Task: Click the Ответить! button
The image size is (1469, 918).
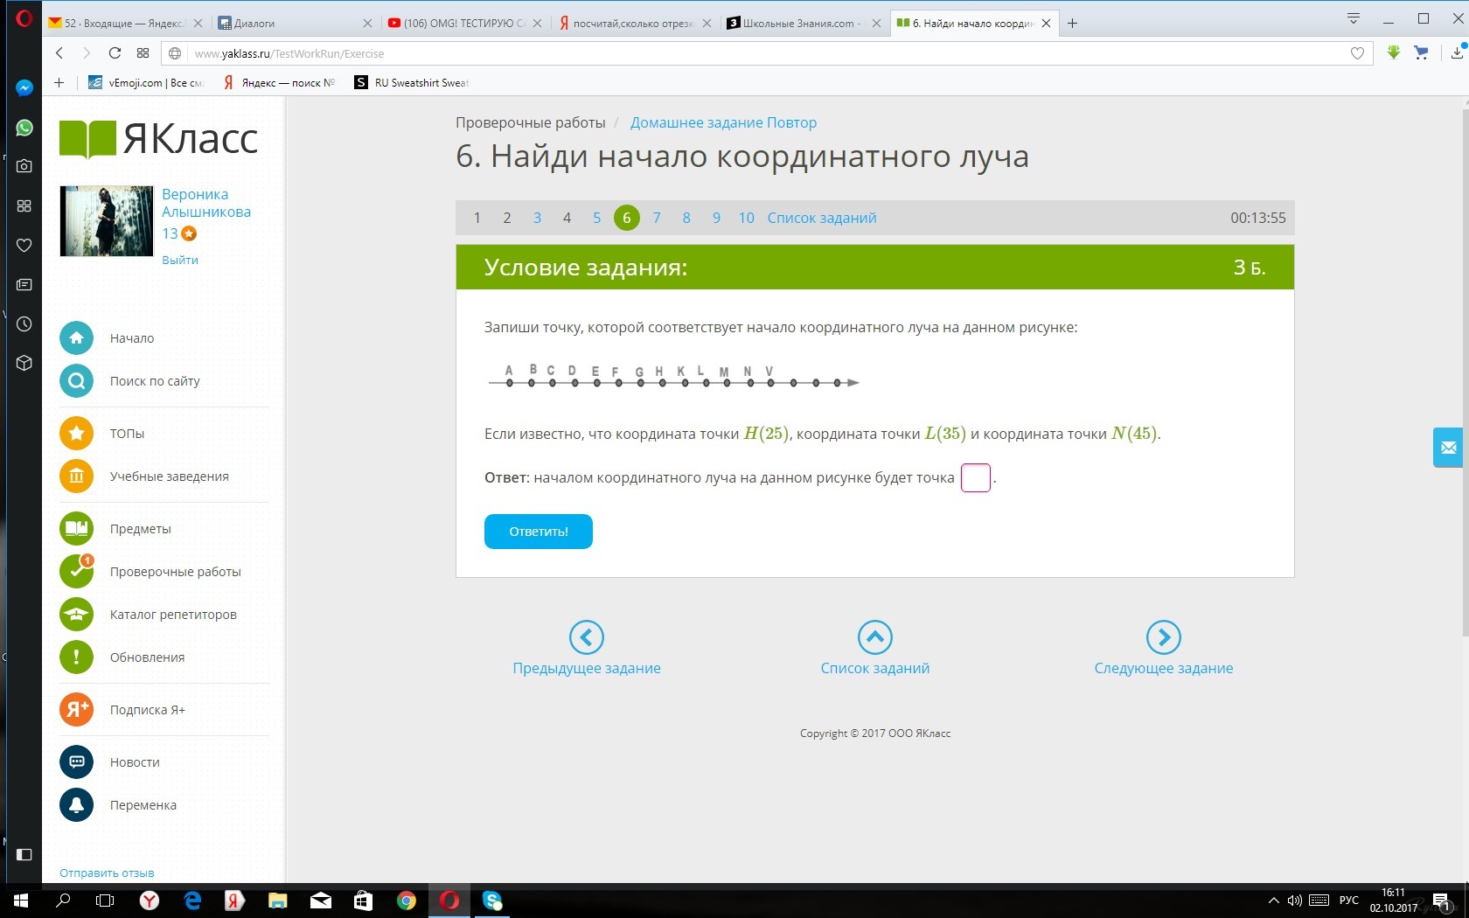Action: [x=539, y=532]
